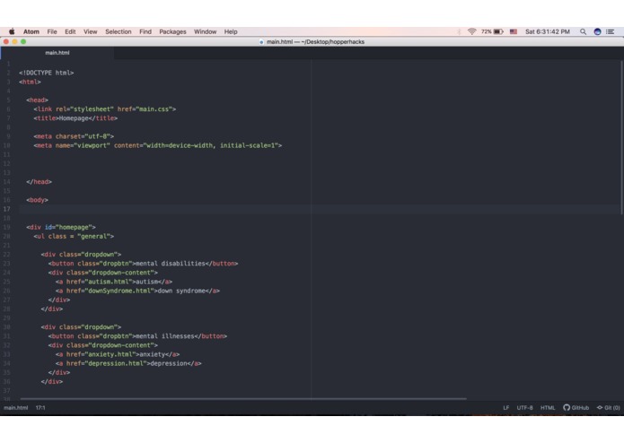Open the Find menu
Viewport: 624px width, 443px height.
click(145, 31)
